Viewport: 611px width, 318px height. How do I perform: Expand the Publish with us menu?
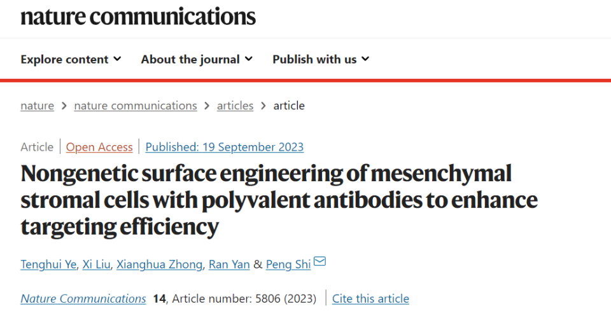click(321, 59)
